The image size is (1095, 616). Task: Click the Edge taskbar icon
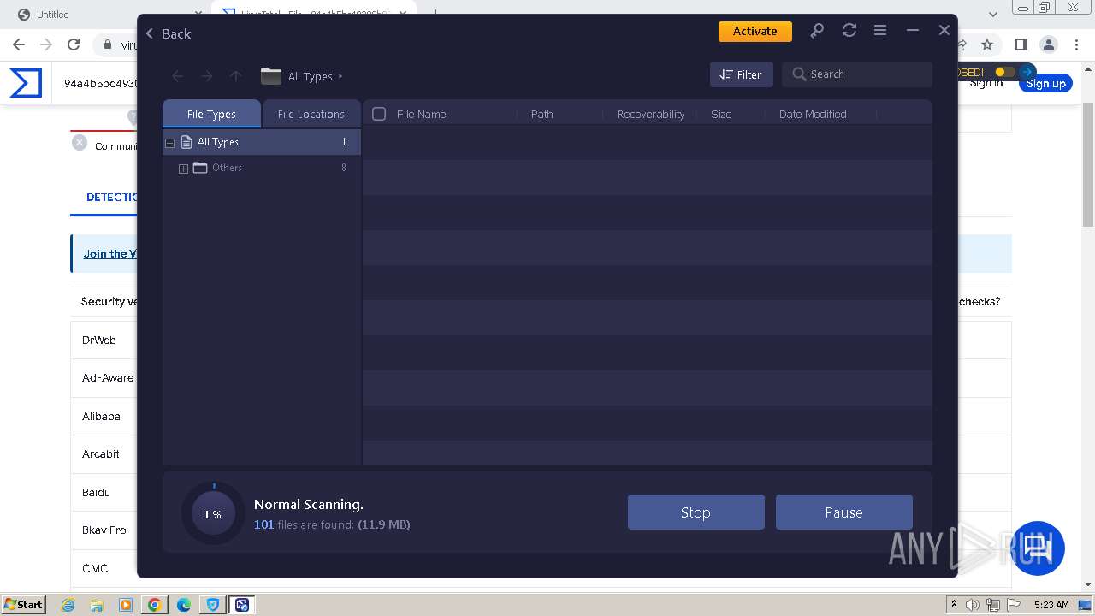tap(184, 605)
